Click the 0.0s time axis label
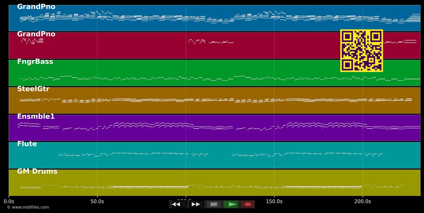This screenshot has width=424, height=213. pos(9,201)
